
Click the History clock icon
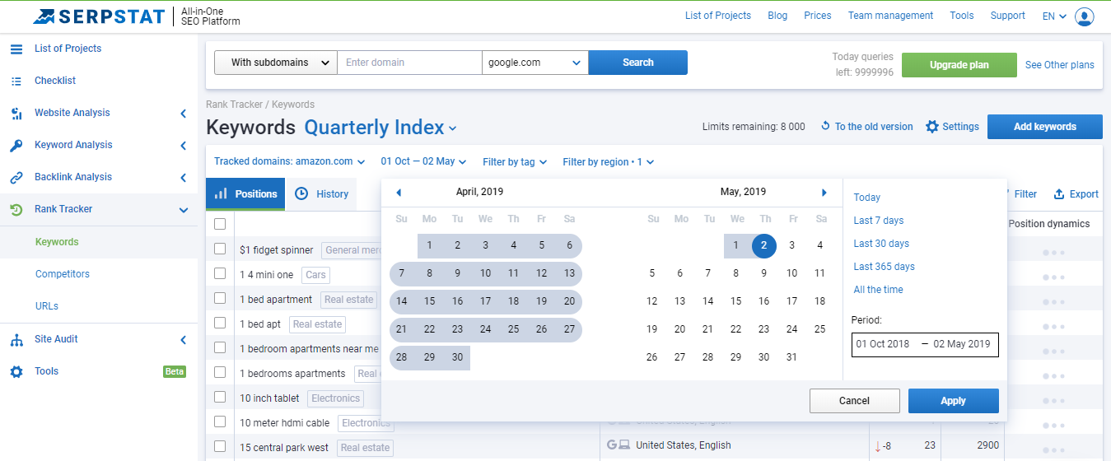click(301, 193)
